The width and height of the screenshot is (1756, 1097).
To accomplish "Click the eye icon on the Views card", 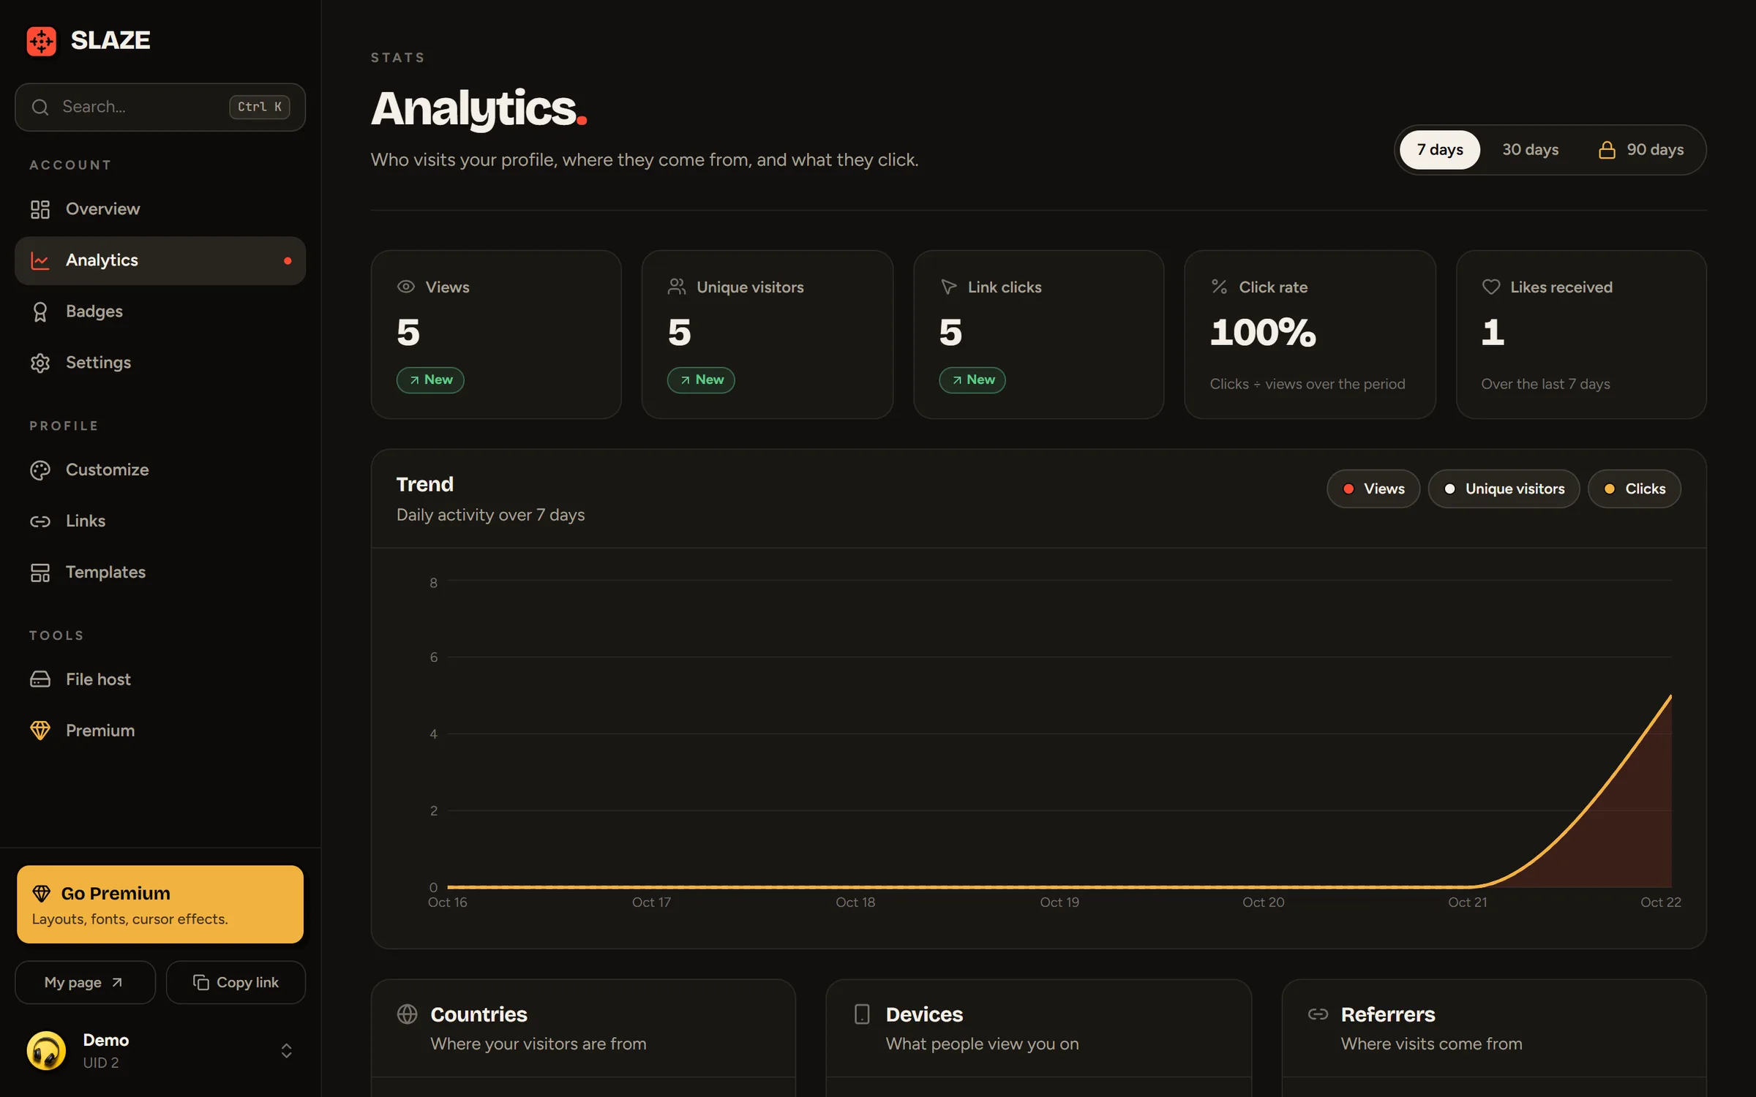I will (406, 287).
